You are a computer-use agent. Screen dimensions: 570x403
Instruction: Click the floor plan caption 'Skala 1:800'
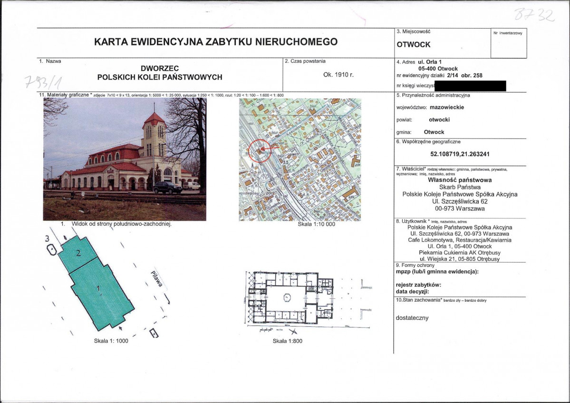[288, 341]
